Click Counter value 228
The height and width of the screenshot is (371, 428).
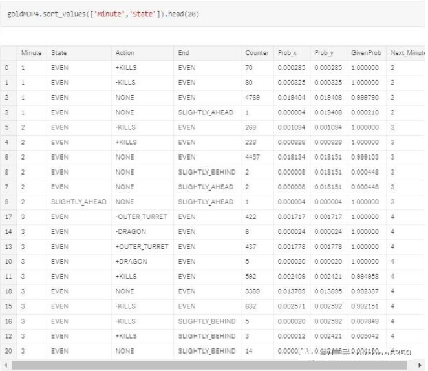[x=250, y=142]
